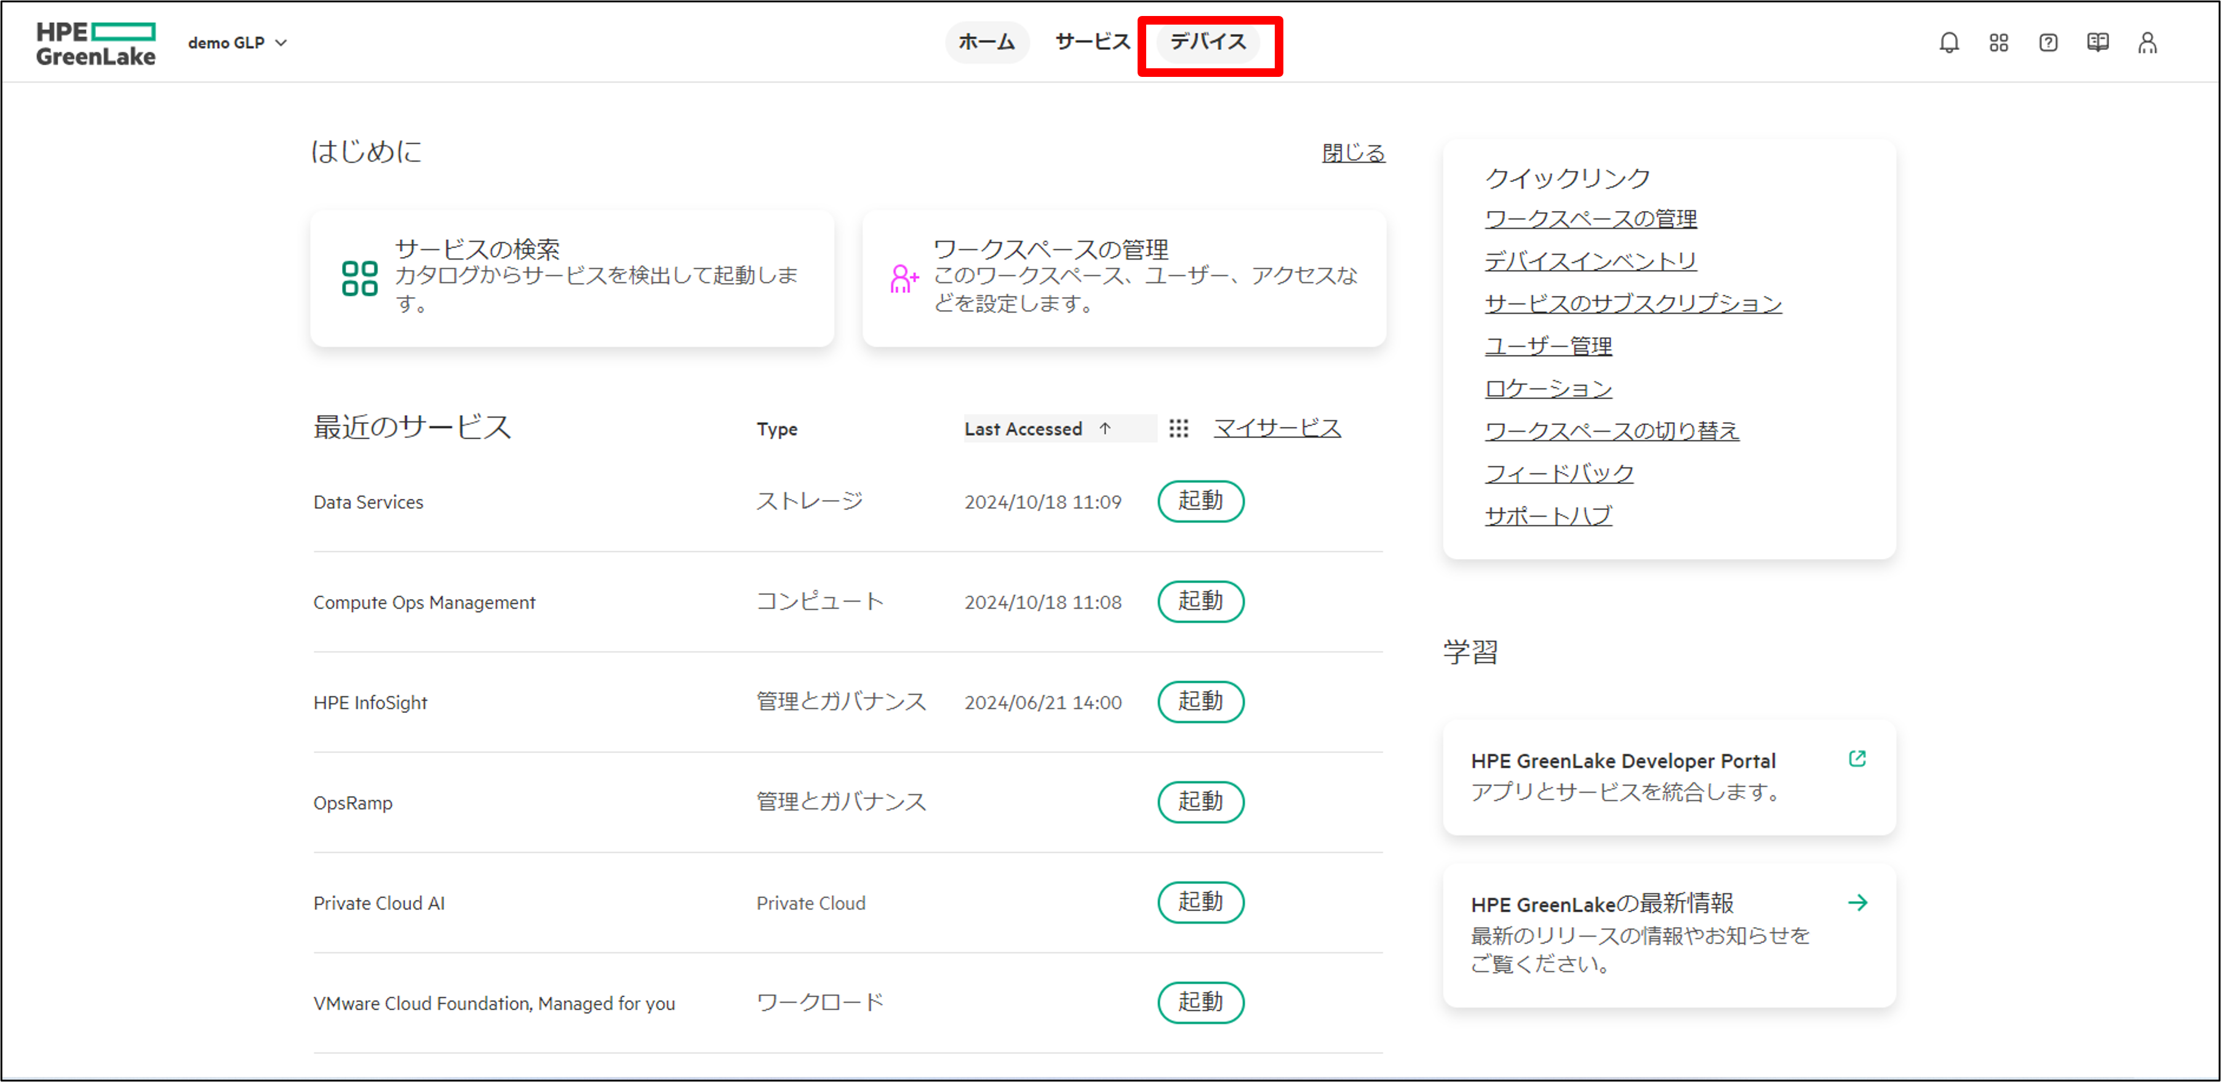Click the Private Cloud type cell
Viewport: 2221px width, 1082px height.
pyautogui.click(x=810, y=902)
